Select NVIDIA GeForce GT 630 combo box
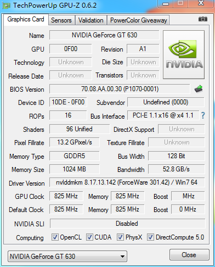The height and width of the screenshot is (267, 215). (x=67, y=257)
